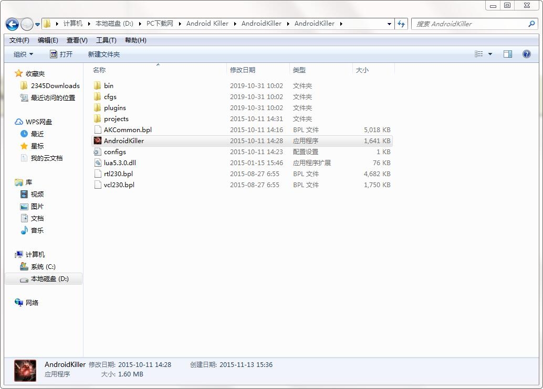Click the search magnifier icon
Screen dimensions: 543x389
click(x=531, y=24)
